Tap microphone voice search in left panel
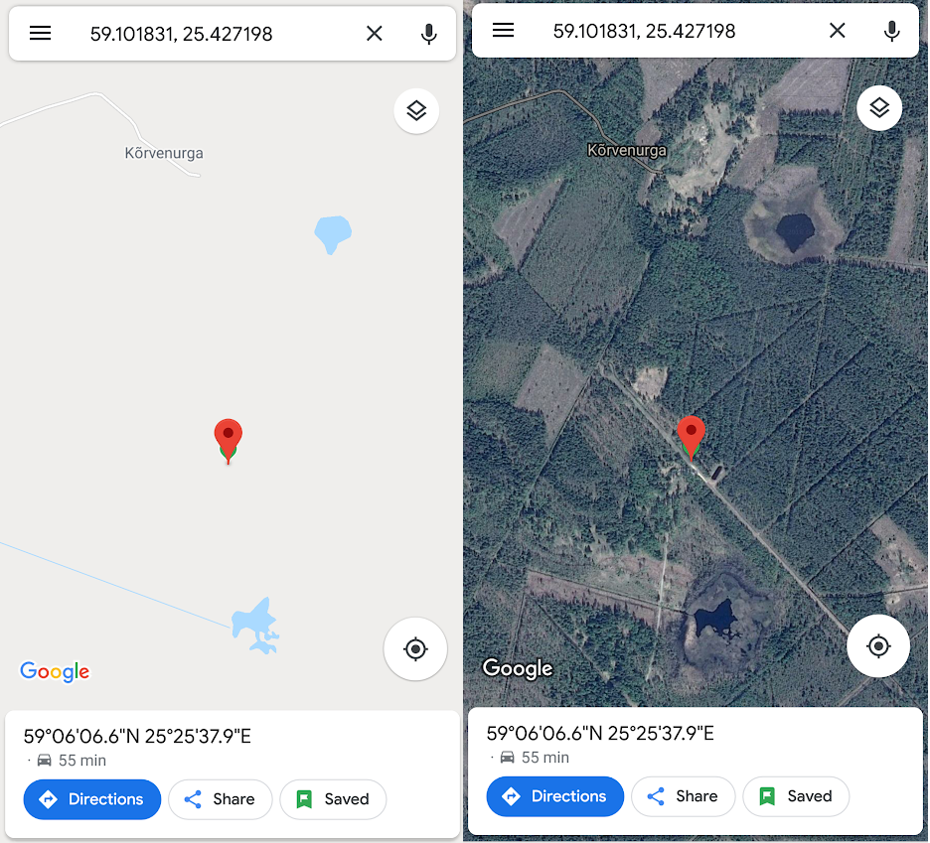The width and height of the screenshot is (930, 843). [x=429, y=34]
